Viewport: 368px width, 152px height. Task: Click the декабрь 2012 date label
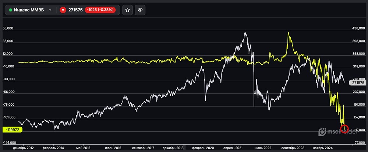24,148
